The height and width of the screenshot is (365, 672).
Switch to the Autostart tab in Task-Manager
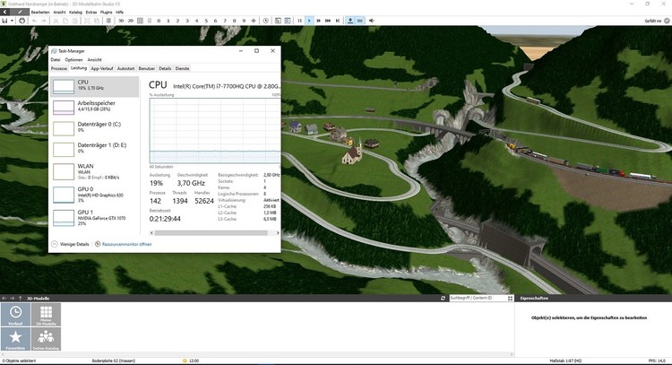125,68
